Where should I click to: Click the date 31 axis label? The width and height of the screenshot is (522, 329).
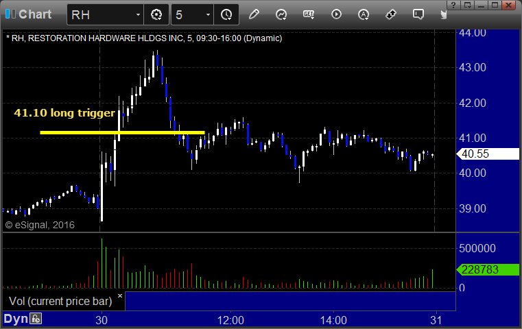click(x=436, y=320)
